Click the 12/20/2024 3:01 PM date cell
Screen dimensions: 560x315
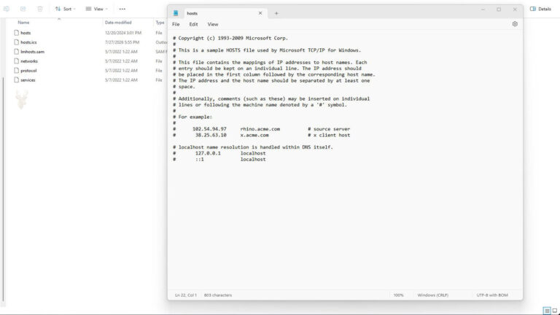tap(123, 33)
